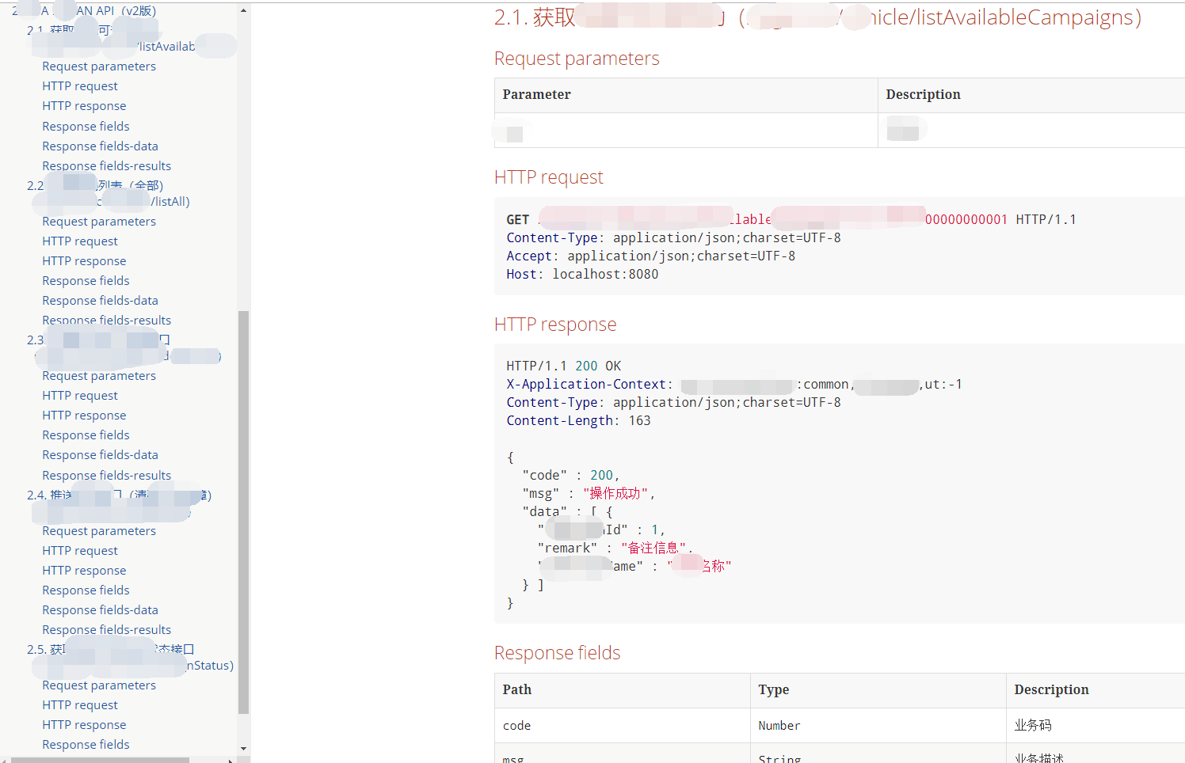The width and height of the screenshot is (1185, 763).
Task: Open HTTP response under sidebar section 2.4
Action: [x=84, y=571]
